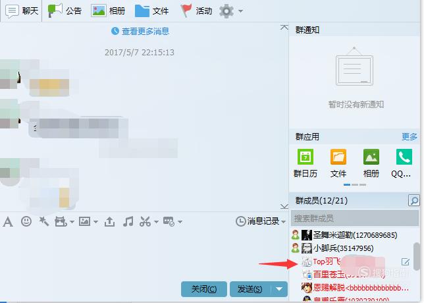Click the upload file icon
Screen dimensions: 424x303
click(109, 222)
